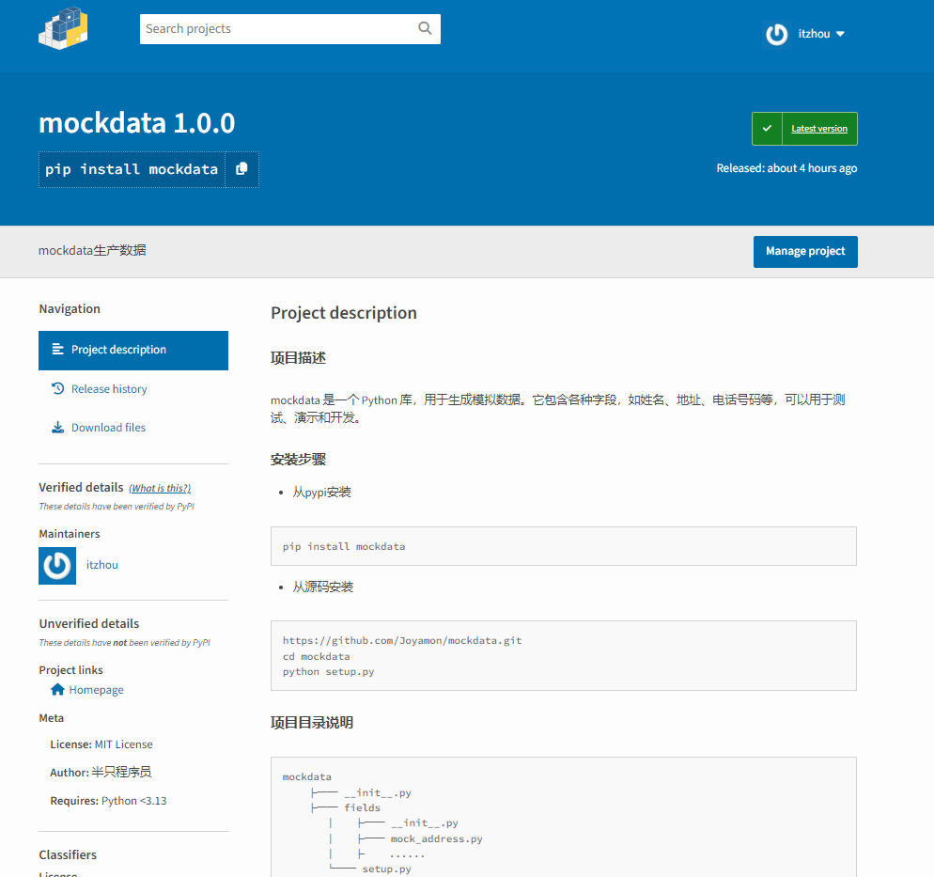Screen dimensions: 934x877
Task: Click the 'Unverified details' heading
Action: [89, 624]
